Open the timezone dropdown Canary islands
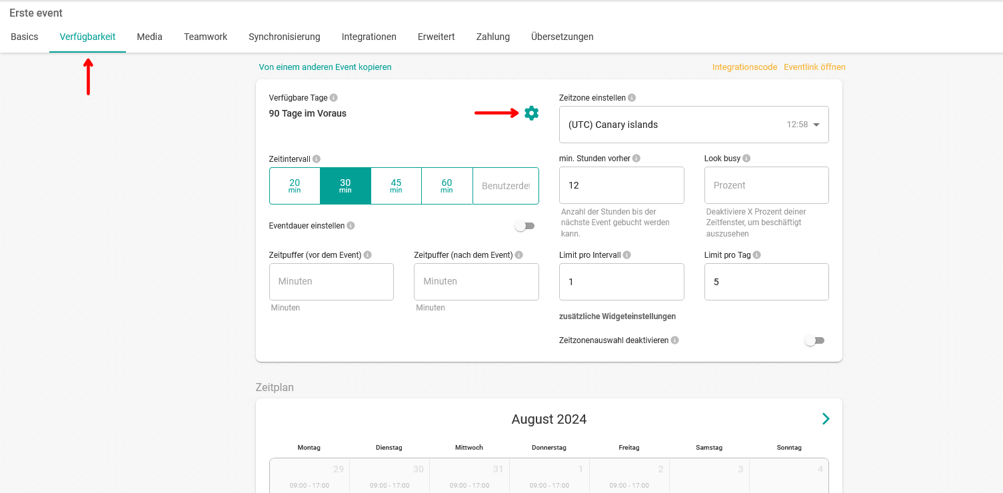1003x493 pixels. point(693,125)
